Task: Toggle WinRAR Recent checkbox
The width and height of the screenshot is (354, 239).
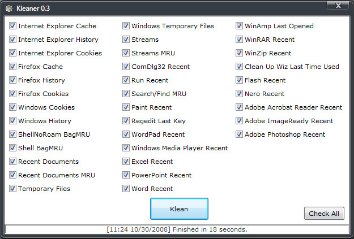Action: pyautogui.click(x=240, y=39)
